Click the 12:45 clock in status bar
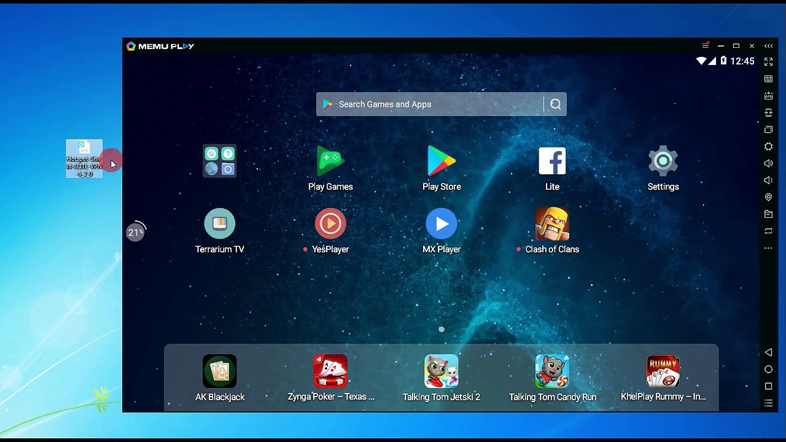The width and height of the screenshot is (786, 442). pyautogui.click(x=743, y=61)
